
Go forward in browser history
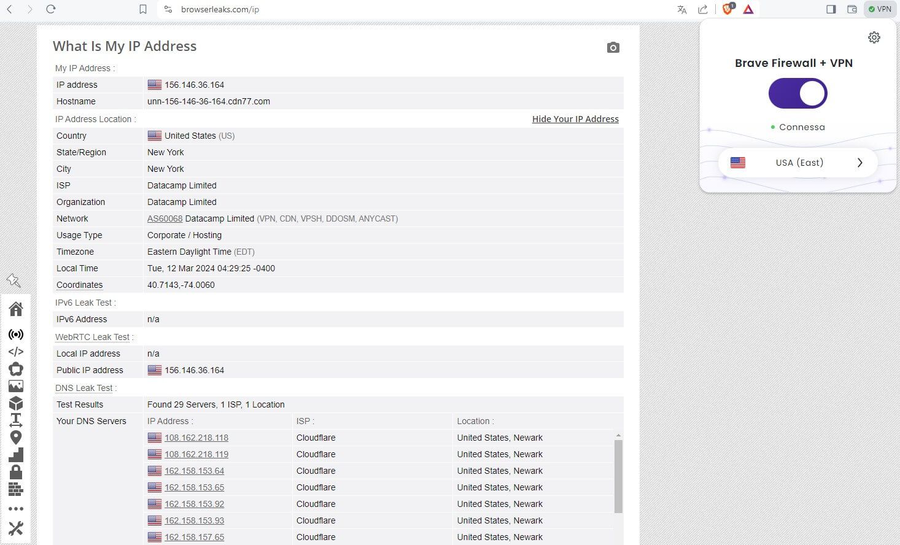click(x=29, y=9)
